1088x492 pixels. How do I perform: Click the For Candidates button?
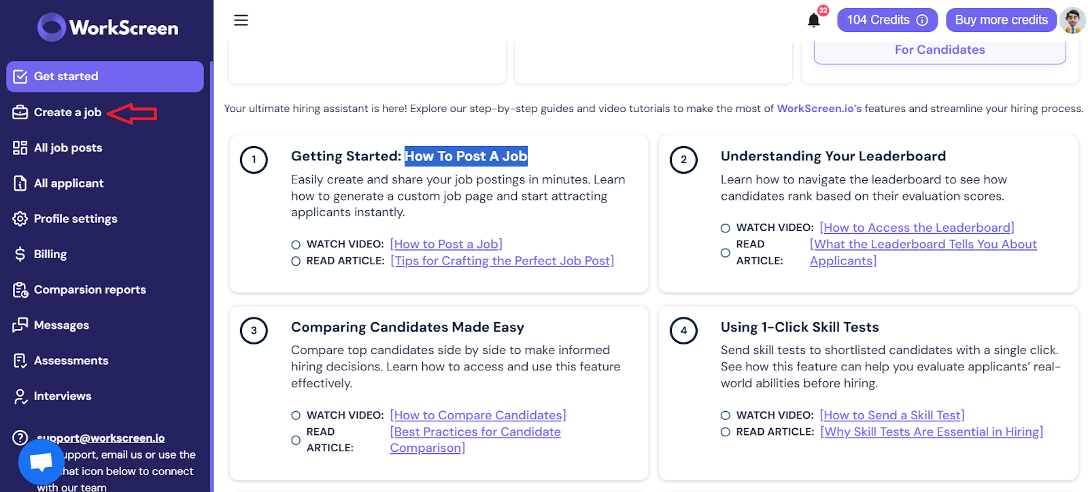[x=940, y=50]
